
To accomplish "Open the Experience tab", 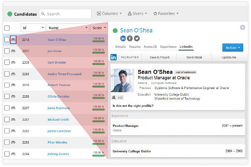I will (x=168, y=47).
